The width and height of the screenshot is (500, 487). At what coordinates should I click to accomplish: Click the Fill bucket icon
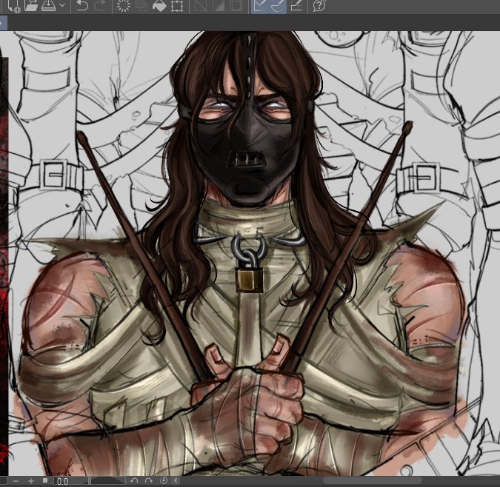[159, 5]
